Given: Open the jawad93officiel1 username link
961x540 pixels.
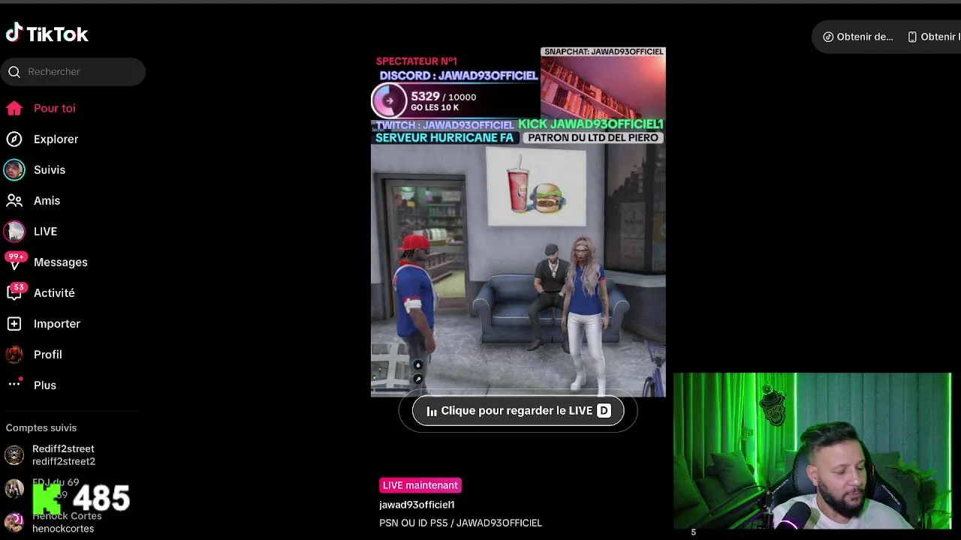Looking at the screenshot, I should click(417, 505).
